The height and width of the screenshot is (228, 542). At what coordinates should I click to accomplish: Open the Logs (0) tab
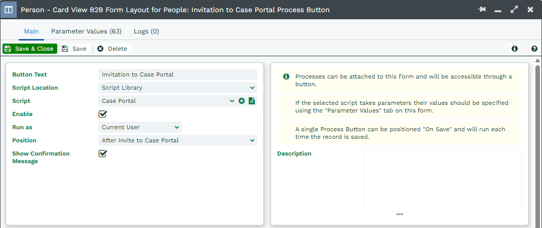point(146,31)
